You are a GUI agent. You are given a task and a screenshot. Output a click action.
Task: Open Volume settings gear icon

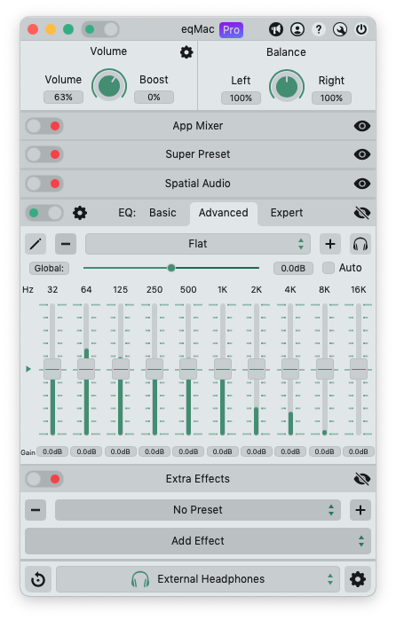186,52
